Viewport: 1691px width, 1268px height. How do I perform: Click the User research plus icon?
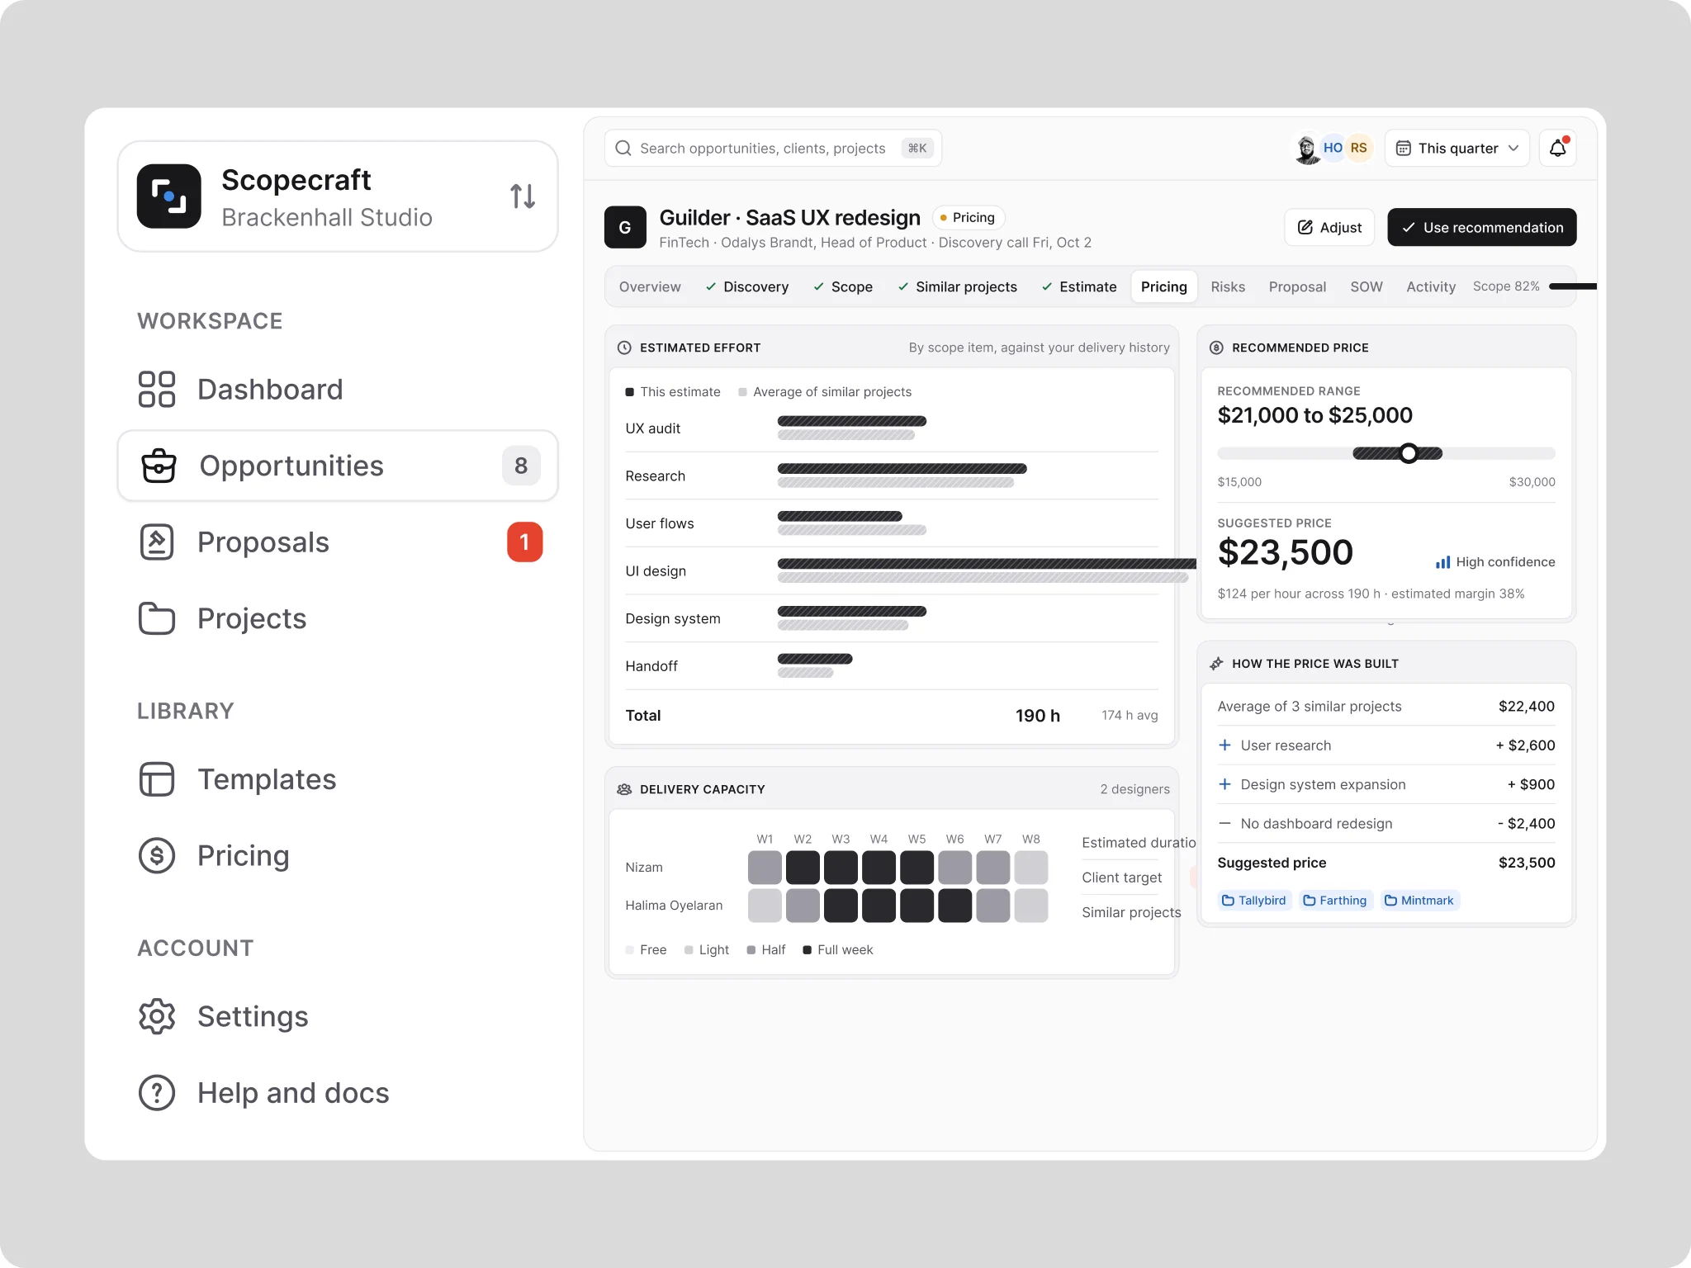pyautogui.click(x=1225, y=745)
